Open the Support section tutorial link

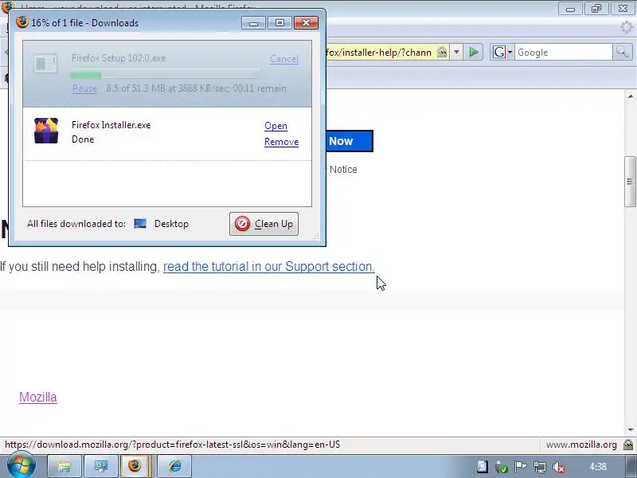[x=269, y=267]
